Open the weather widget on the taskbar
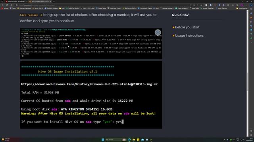This screenshot has height=142, width=254. click(6, 140)
